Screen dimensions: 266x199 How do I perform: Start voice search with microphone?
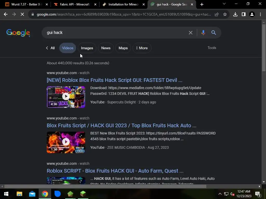[203, 32]
